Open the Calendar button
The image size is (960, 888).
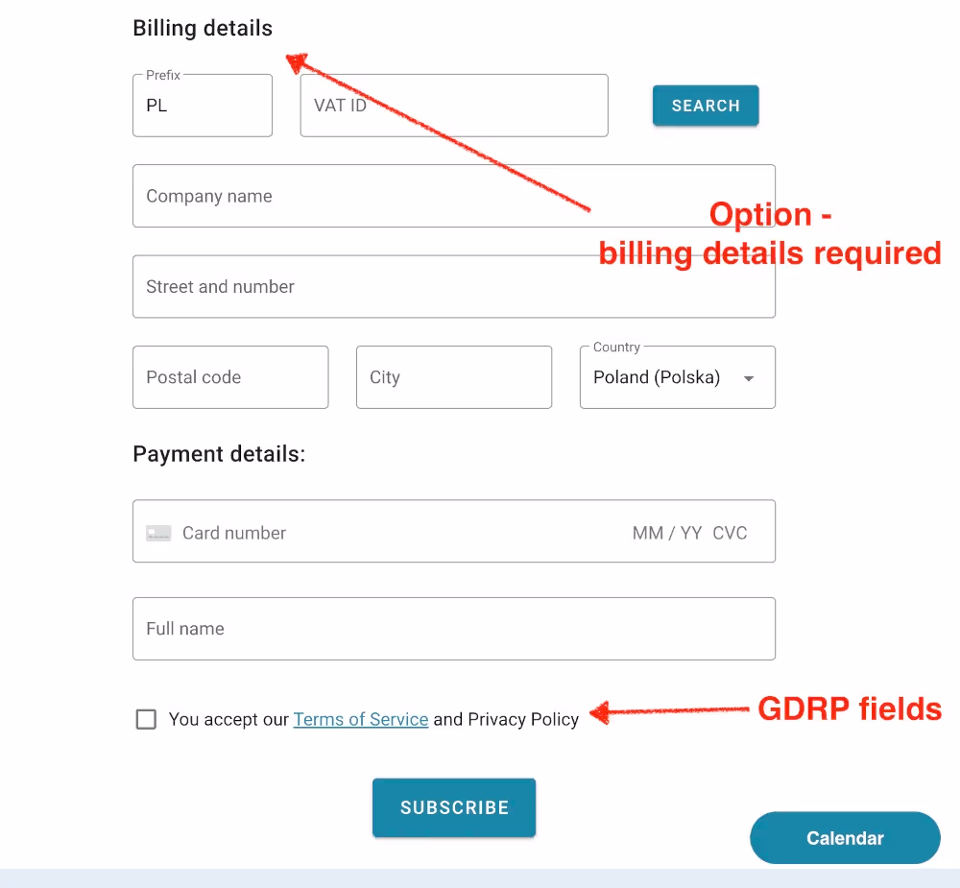pos(845,837)
